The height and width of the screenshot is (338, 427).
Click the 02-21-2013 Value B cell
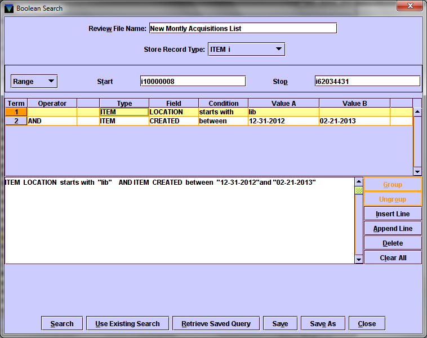point(354,121)
